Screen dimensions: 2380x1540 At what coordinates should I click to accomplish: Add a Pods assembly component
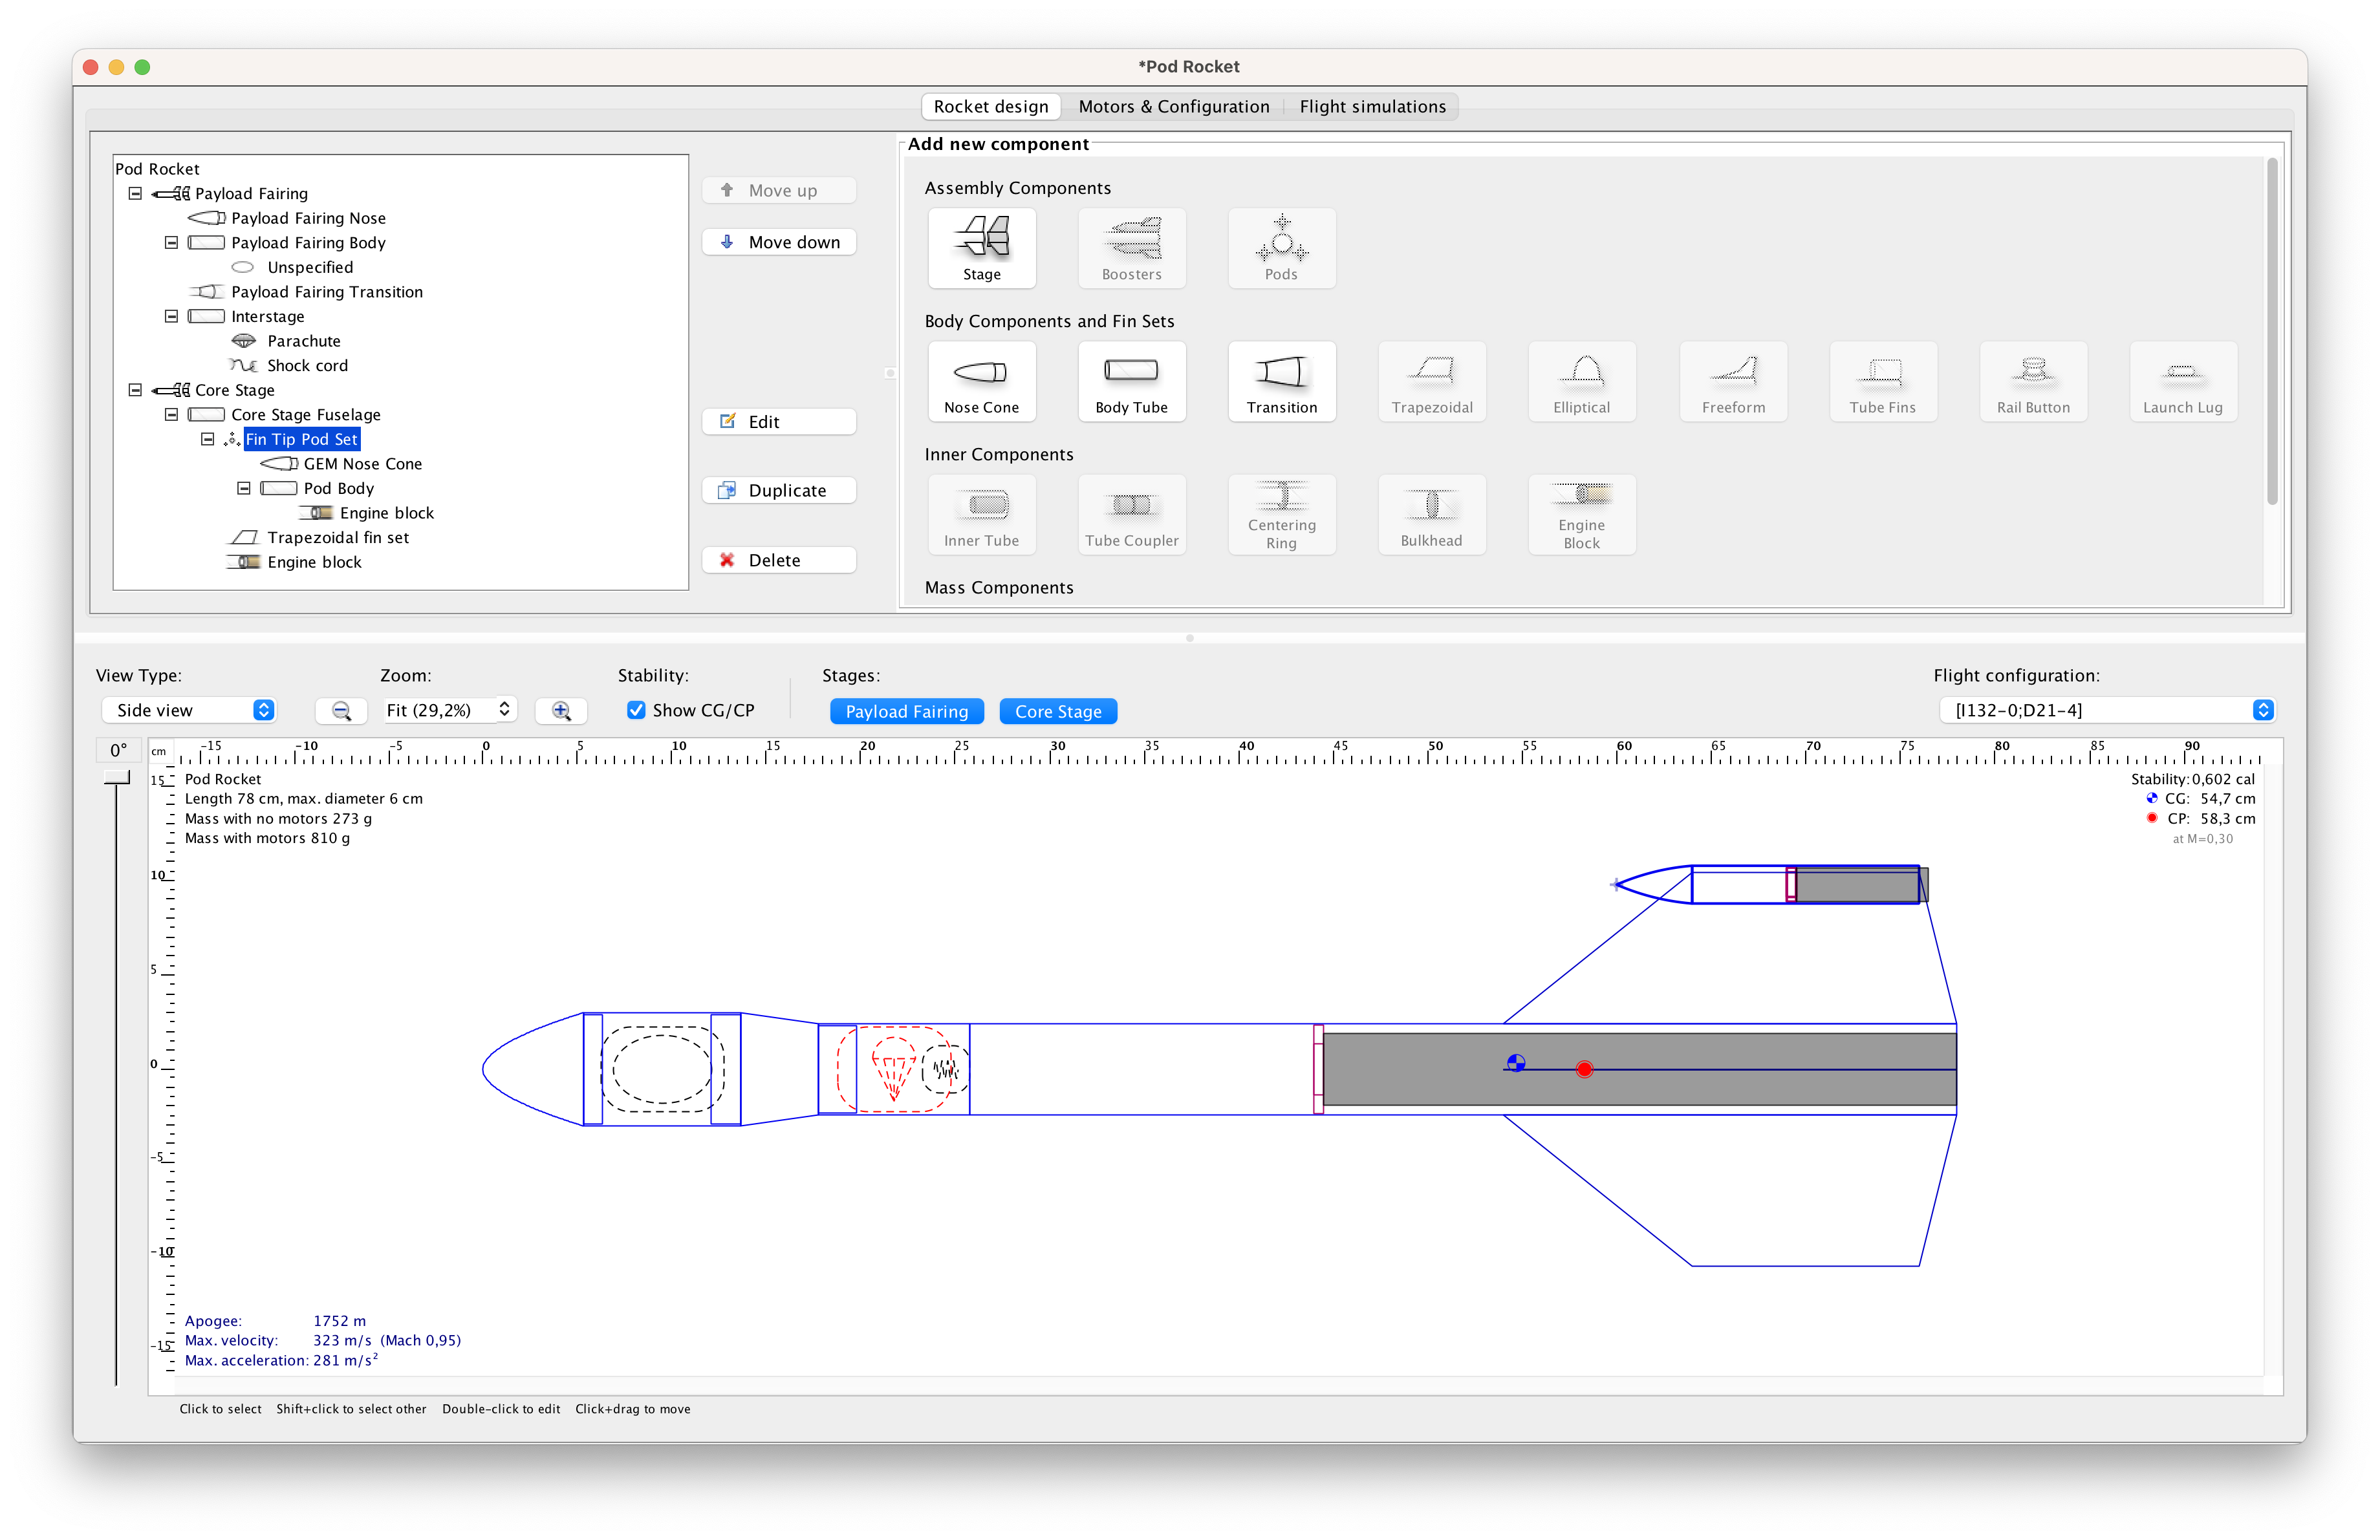[1281, 248]
